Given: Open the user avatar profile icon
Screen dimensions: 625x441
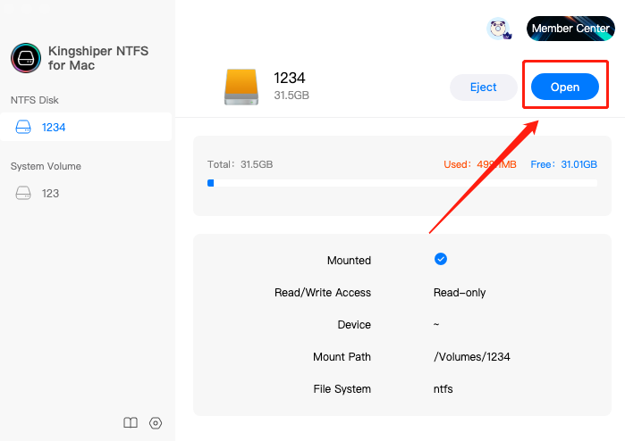Looking at the screenshot, I should [499, 29].
